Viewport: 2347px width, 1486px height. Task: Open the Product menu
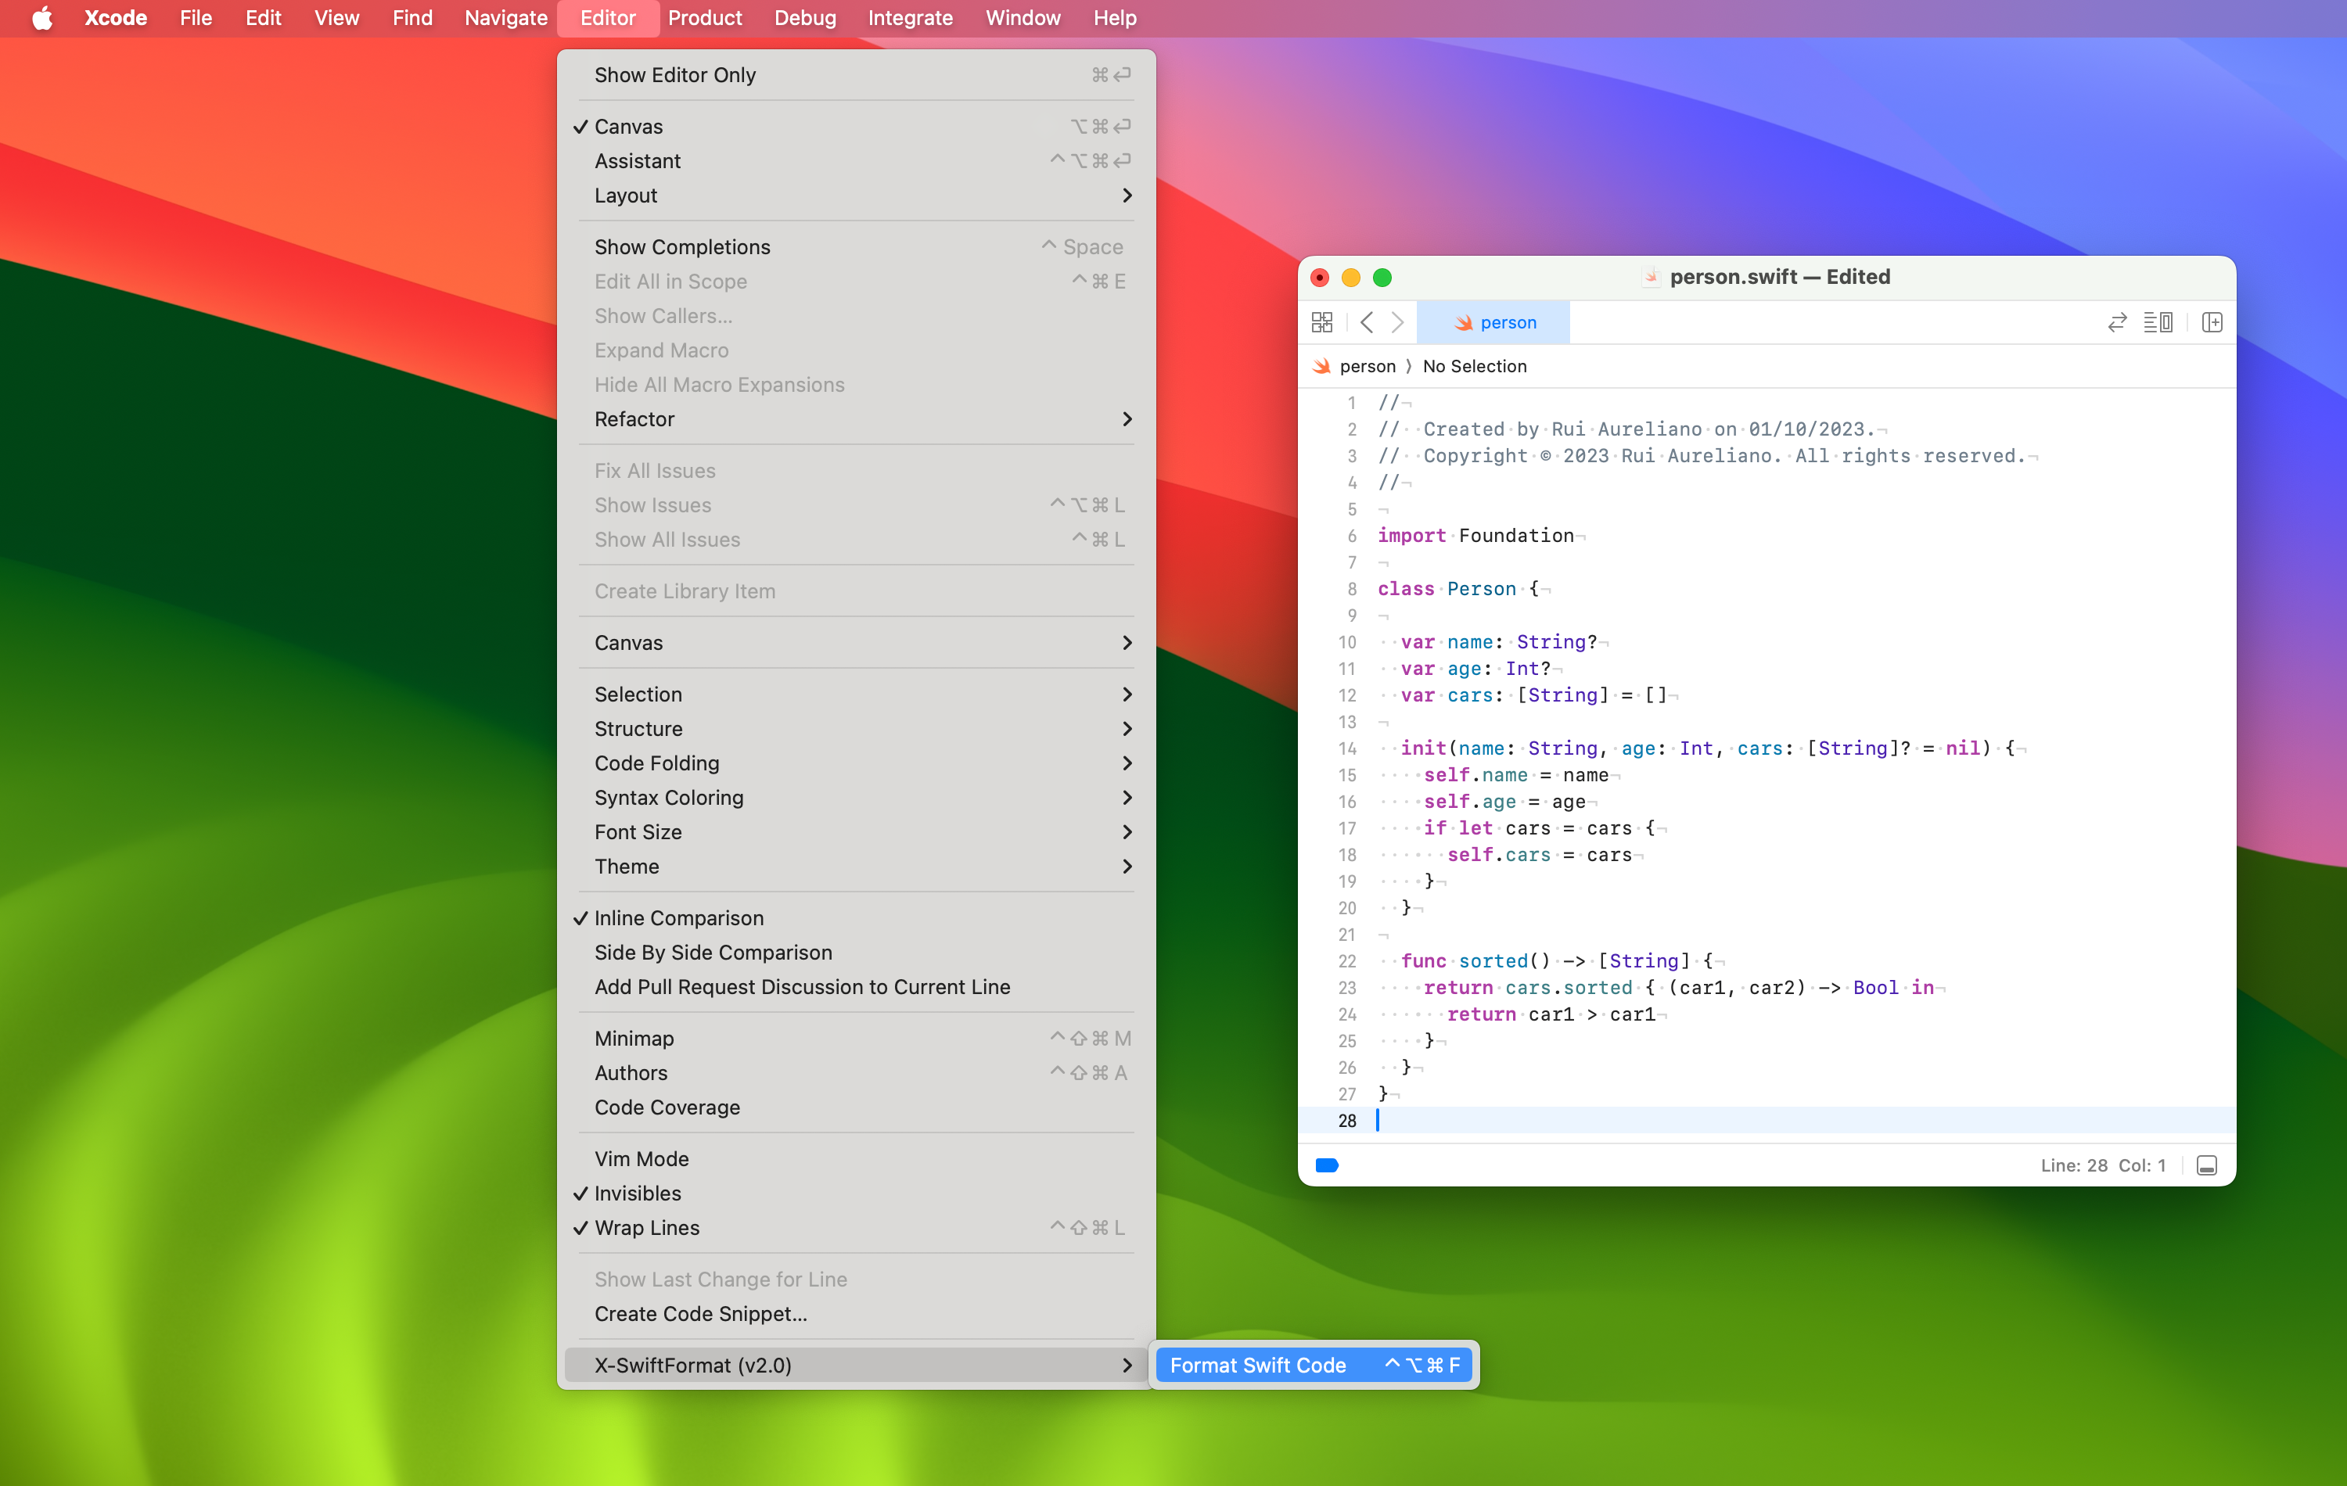click(704, 17)
